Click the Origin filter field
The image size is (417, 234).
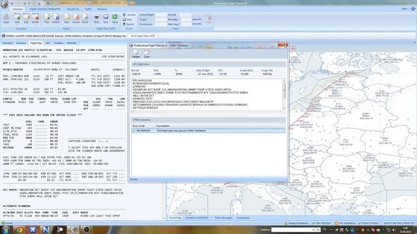pyautogui.click(x=161, y=19)
